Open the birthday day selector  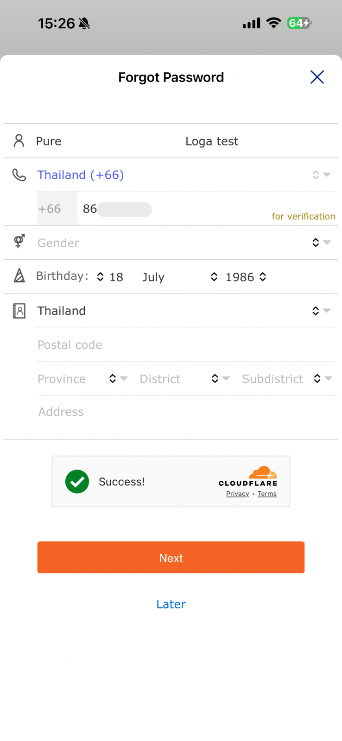[x=110, y=277]
